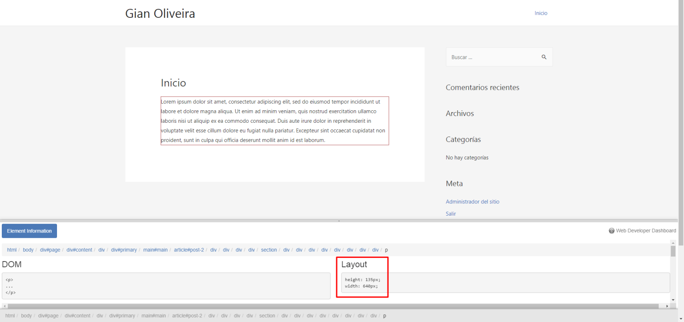Image resolution: width=684 pixels, height=322 pixels.
Task: Click the "Salir" logout link
Action: point(451,213)
